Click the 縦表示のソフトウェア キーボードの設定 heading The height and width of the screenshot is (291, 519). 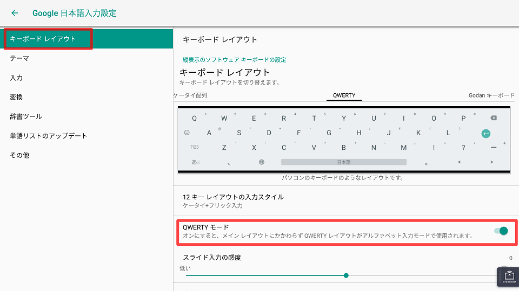pyautogui.click(x=234, y=60)
